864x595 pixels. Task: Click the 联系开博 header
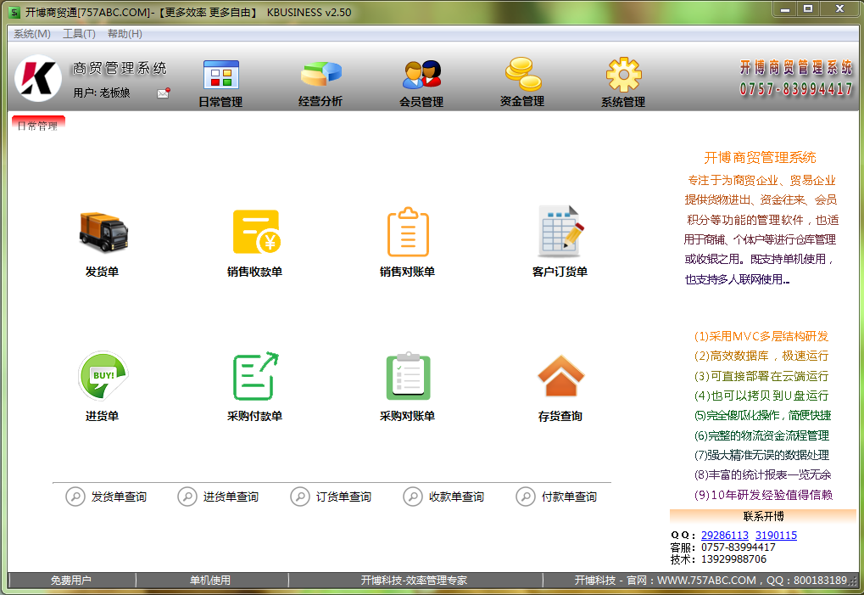763,516
